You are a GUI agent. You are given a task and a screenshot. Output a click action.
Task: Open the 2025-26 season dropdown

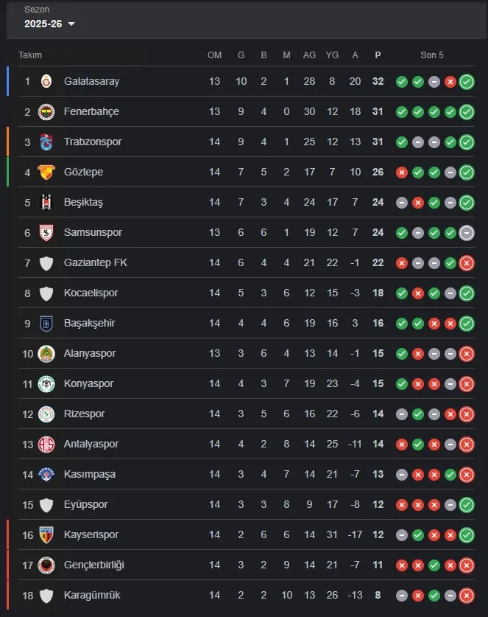pos(50,24)
